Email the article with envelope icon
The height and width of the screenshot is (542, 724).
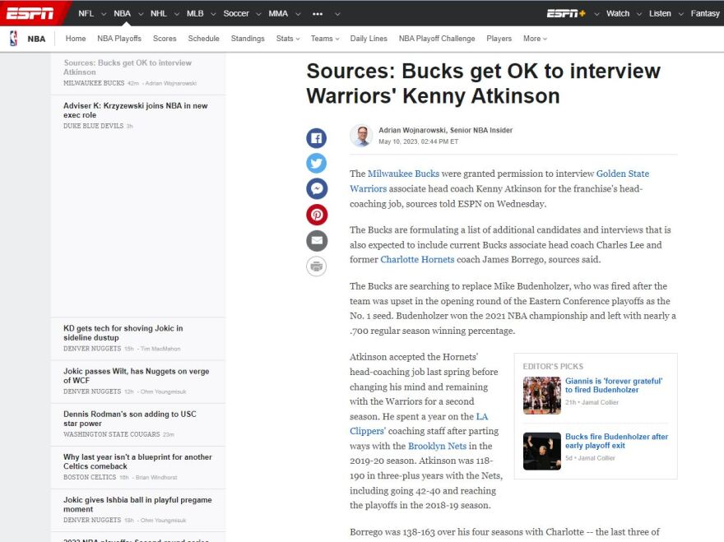[x=317, y=241]
